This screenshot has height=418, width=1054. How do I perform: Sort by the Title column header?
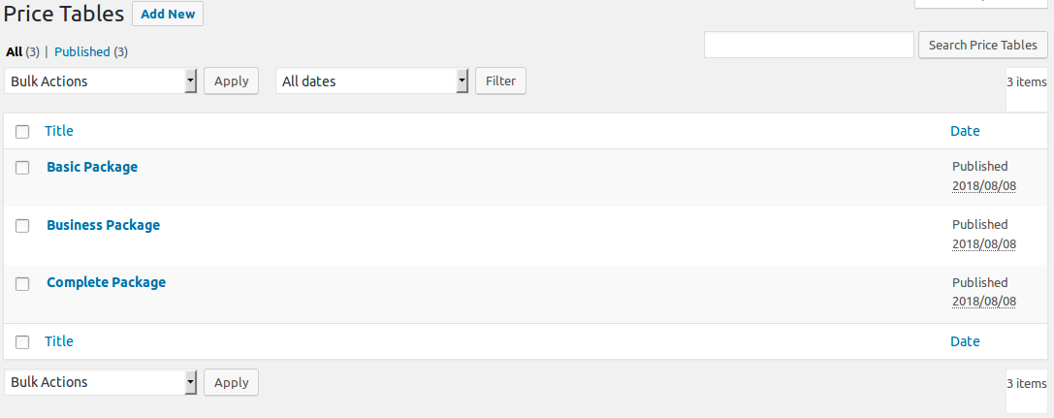[59, 130]
